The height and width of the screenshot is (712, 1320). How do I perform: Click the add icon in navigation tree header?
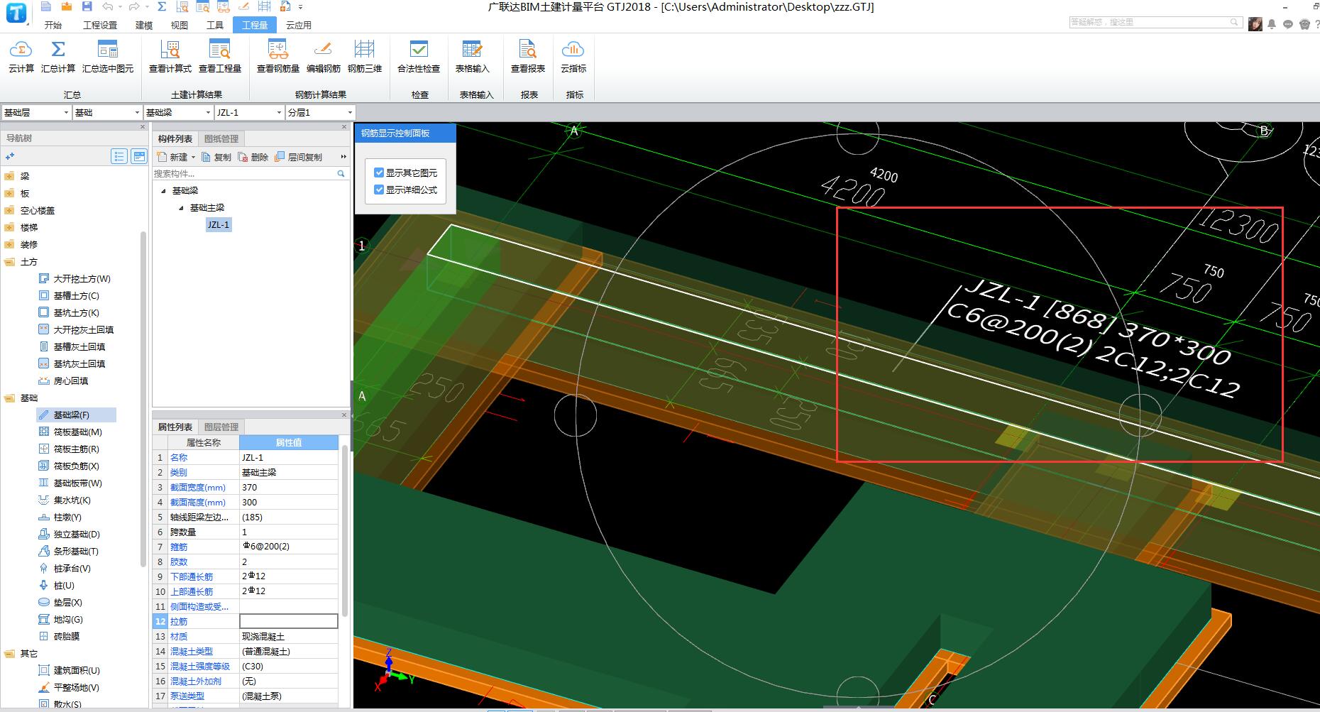pos(10,156)
